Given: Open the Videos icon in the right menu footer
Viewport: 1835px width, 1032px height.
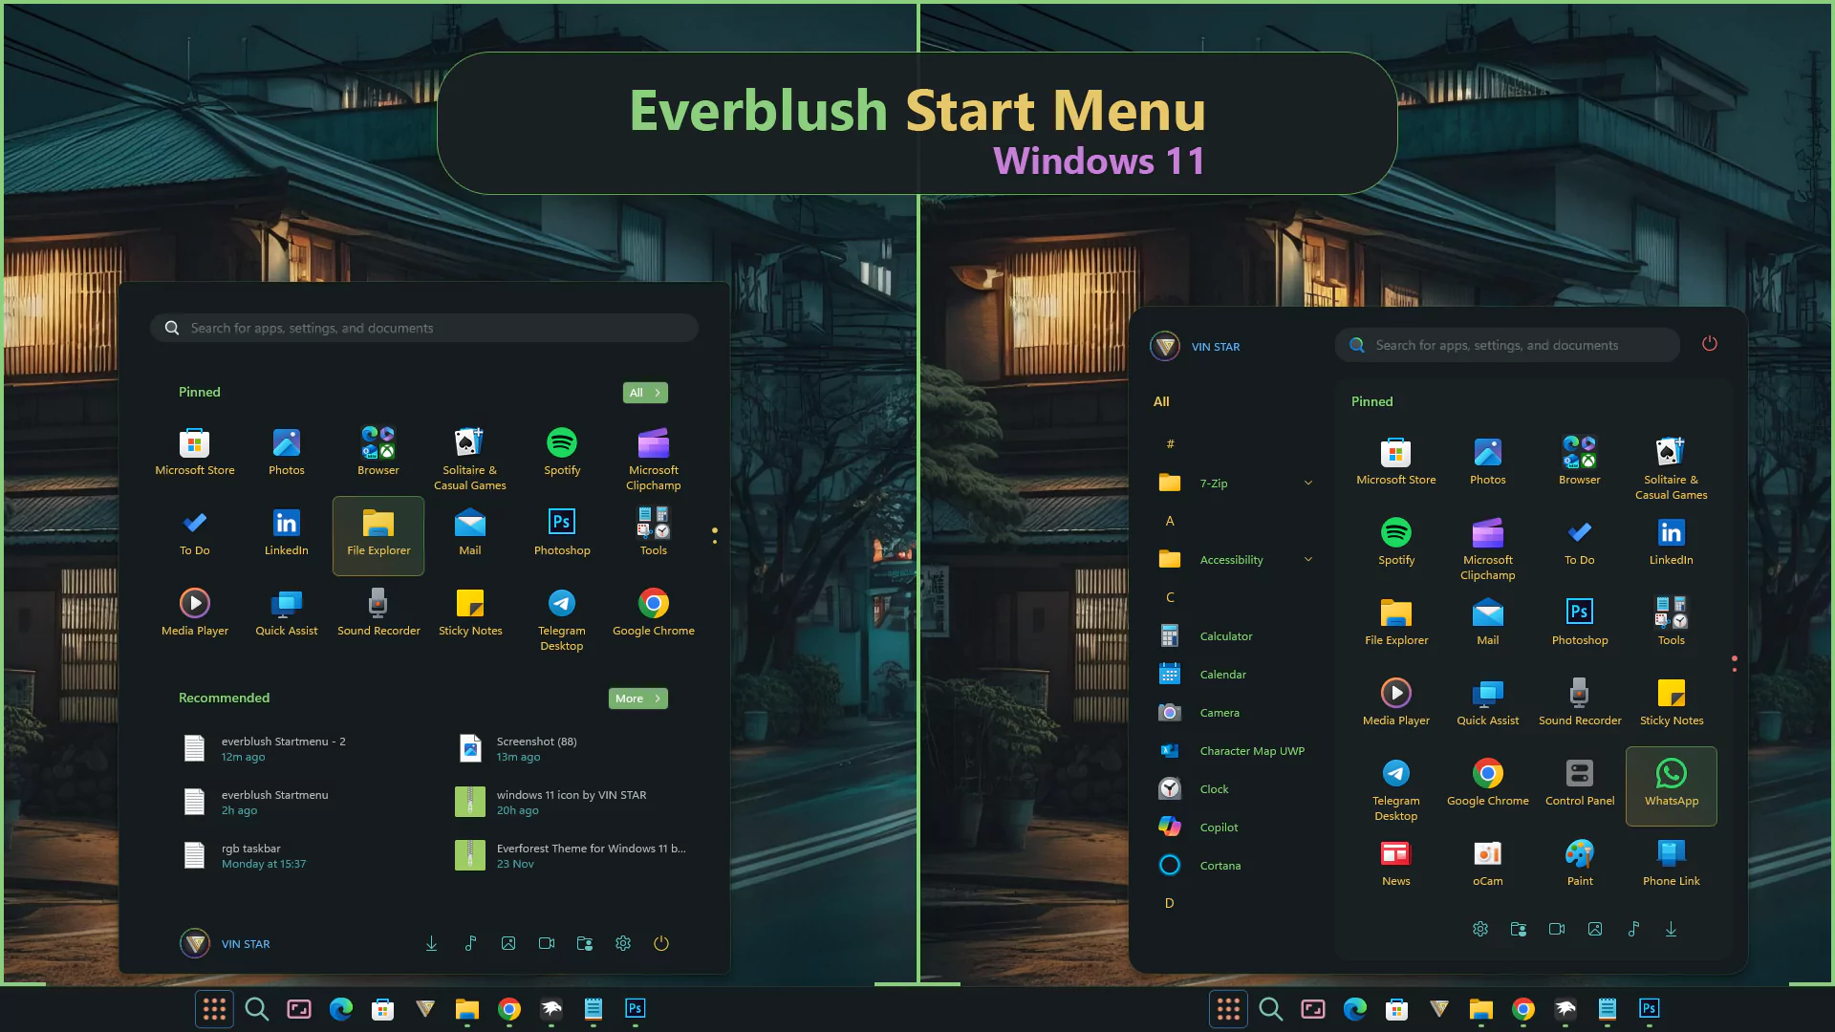Looking at the screenshot, I should pyautogui.click(x=1557, y=929).
